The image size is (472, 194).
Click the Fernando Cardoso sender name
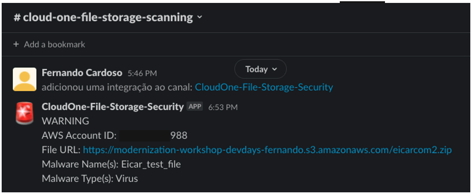pos(82,73)
